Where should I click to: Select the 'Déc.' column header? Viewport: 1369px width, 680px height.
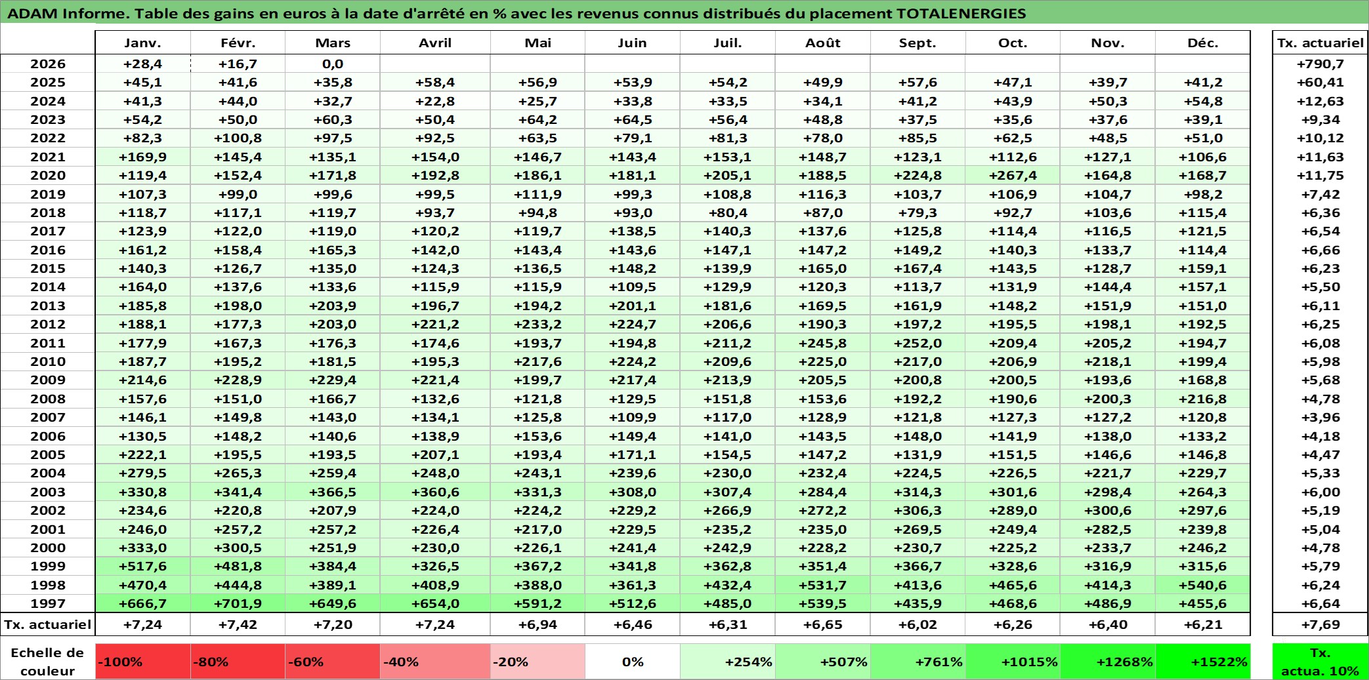[x=1203, y=43]
